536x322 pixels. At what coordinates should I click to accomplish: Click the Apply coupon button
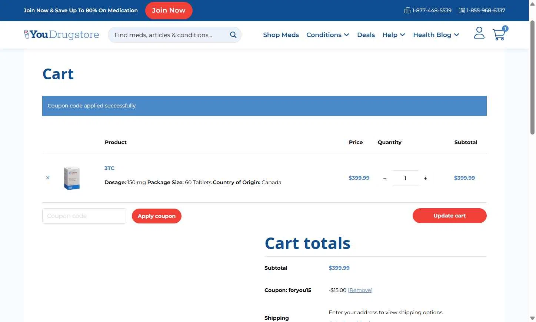[x=157, y=216]
